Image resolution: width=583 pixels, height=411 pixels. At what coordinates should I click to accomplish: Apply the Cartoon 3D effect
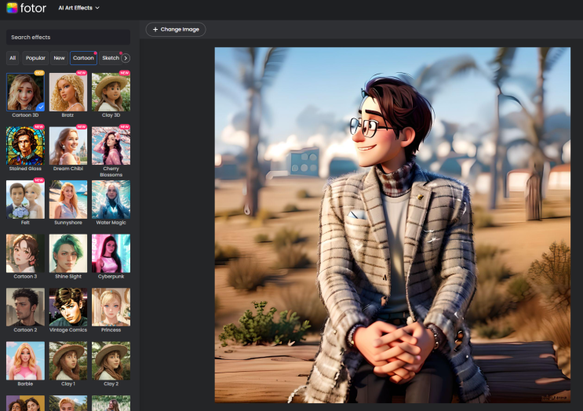tap(25, 92)
